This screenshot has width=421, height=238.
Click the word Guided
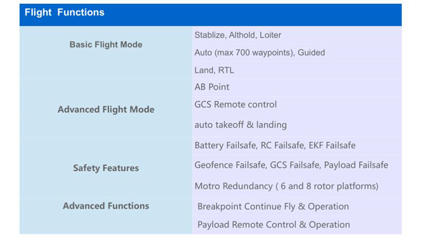[x=311, y=53]
